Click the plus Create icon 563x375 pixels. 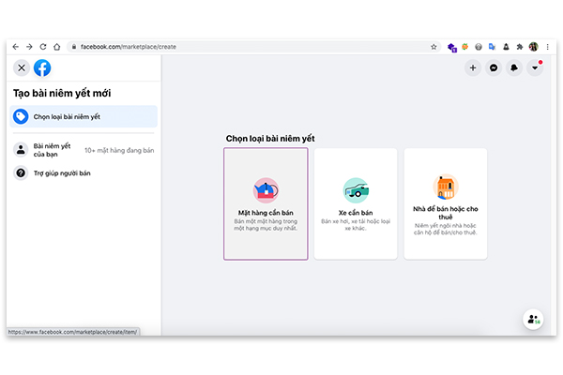(473, 67)
